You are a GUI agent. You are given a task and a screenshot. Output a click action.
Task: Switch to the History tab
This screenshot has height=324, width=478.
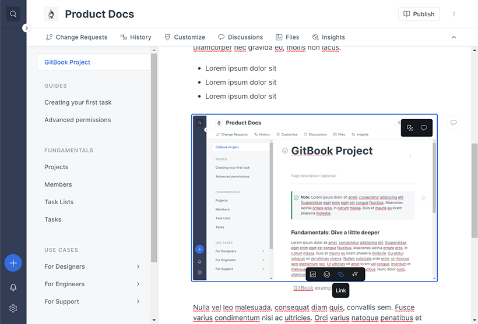tap(136, 37)
